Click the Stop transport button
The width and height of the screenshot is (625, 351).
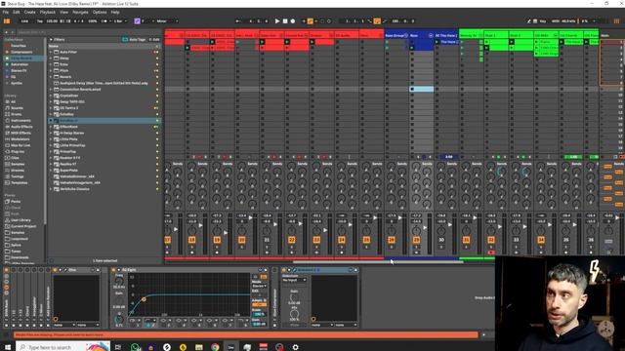click(285, 21)
